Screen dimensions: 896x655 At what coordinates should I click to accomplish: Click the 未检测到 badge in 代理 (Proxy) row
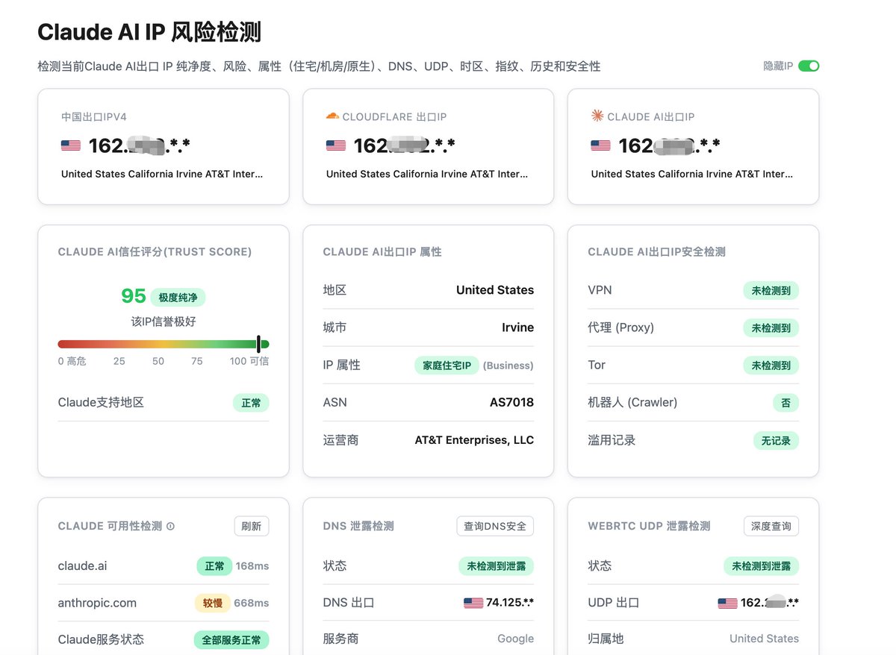771,327
